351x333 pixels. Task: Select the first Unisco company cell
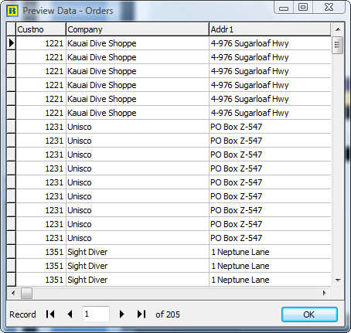coord(138,127)
